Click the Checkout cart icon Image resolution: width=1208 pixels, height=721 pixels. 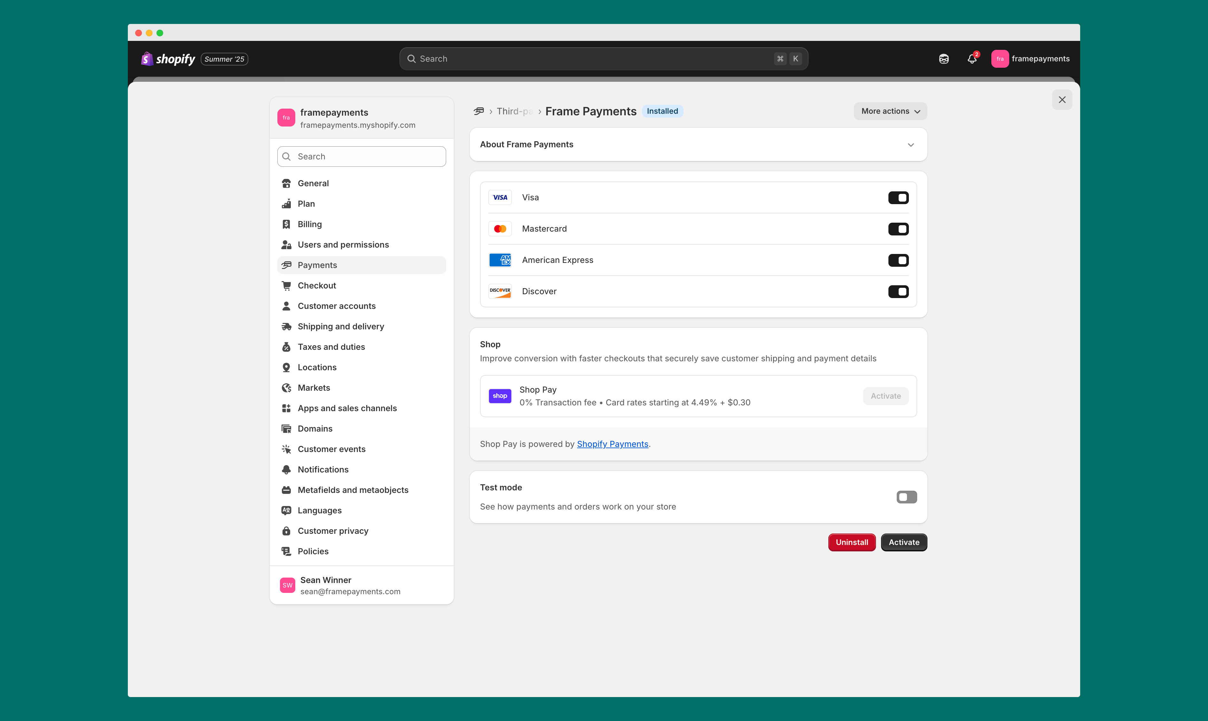286,285
